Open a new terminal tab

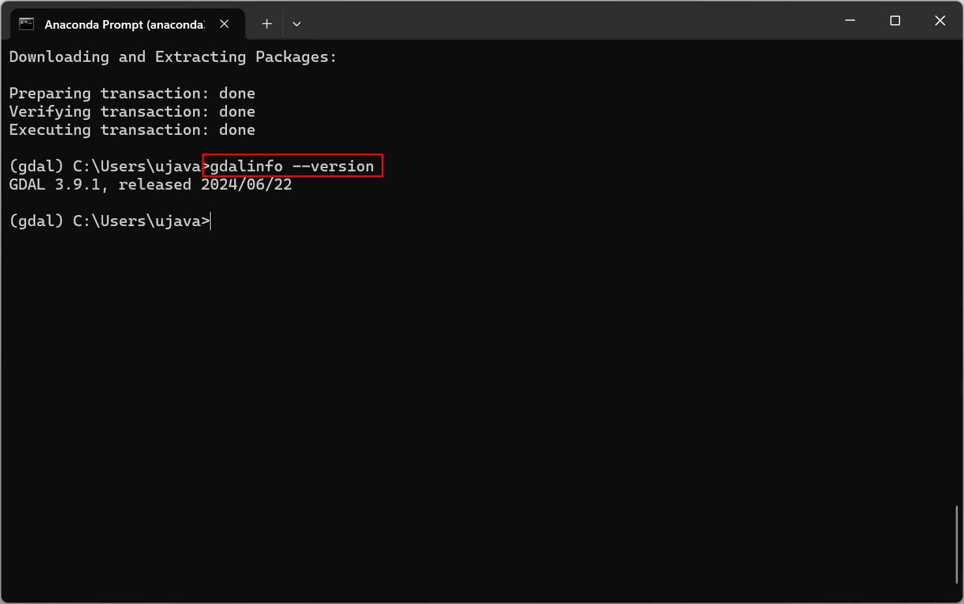[x=267, y=24]
